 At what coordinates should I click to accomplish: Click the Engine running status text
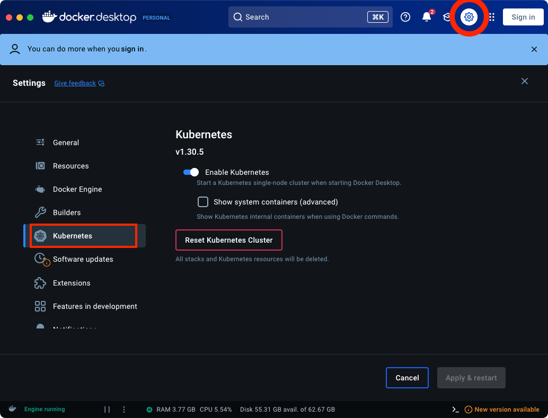pyautogui.click(x=45, y=410)
